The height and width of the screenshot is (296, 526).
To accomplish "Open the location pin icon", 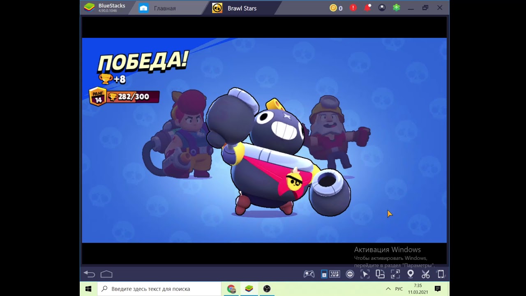I will click(411, 274).
